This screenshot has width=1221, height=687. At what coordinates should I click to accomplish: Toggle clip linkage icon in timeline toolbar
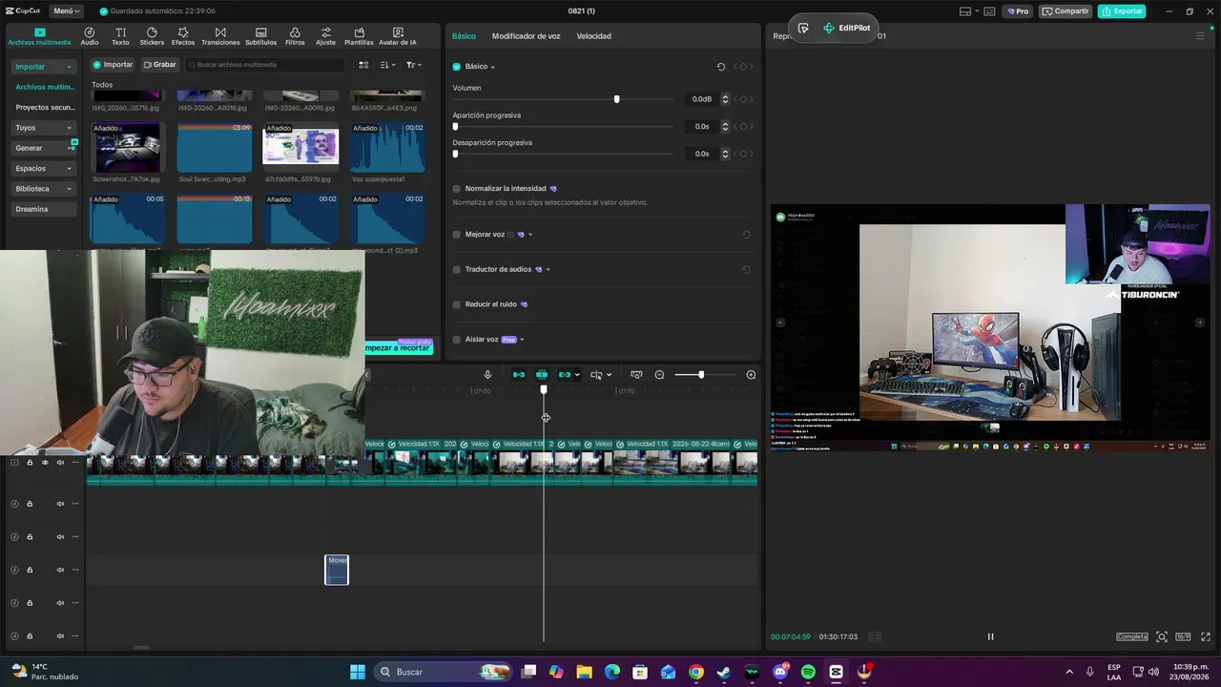point(564,375)
